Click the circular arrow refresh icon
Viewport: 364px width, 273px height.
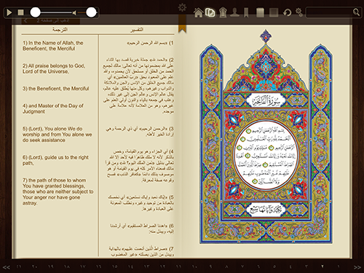287,12
